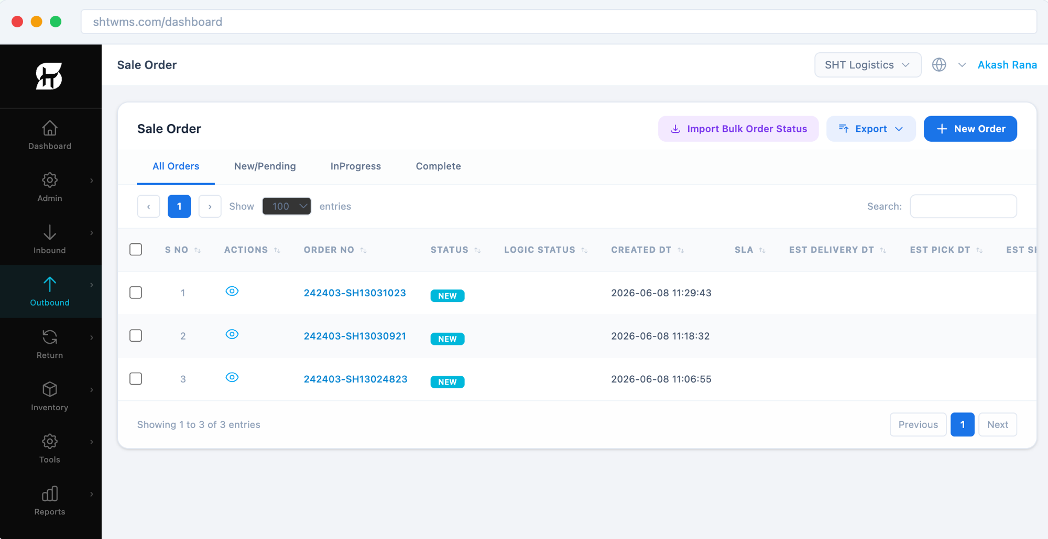Open the Export dropdown

pyautogui.click(x=871, y=129)
